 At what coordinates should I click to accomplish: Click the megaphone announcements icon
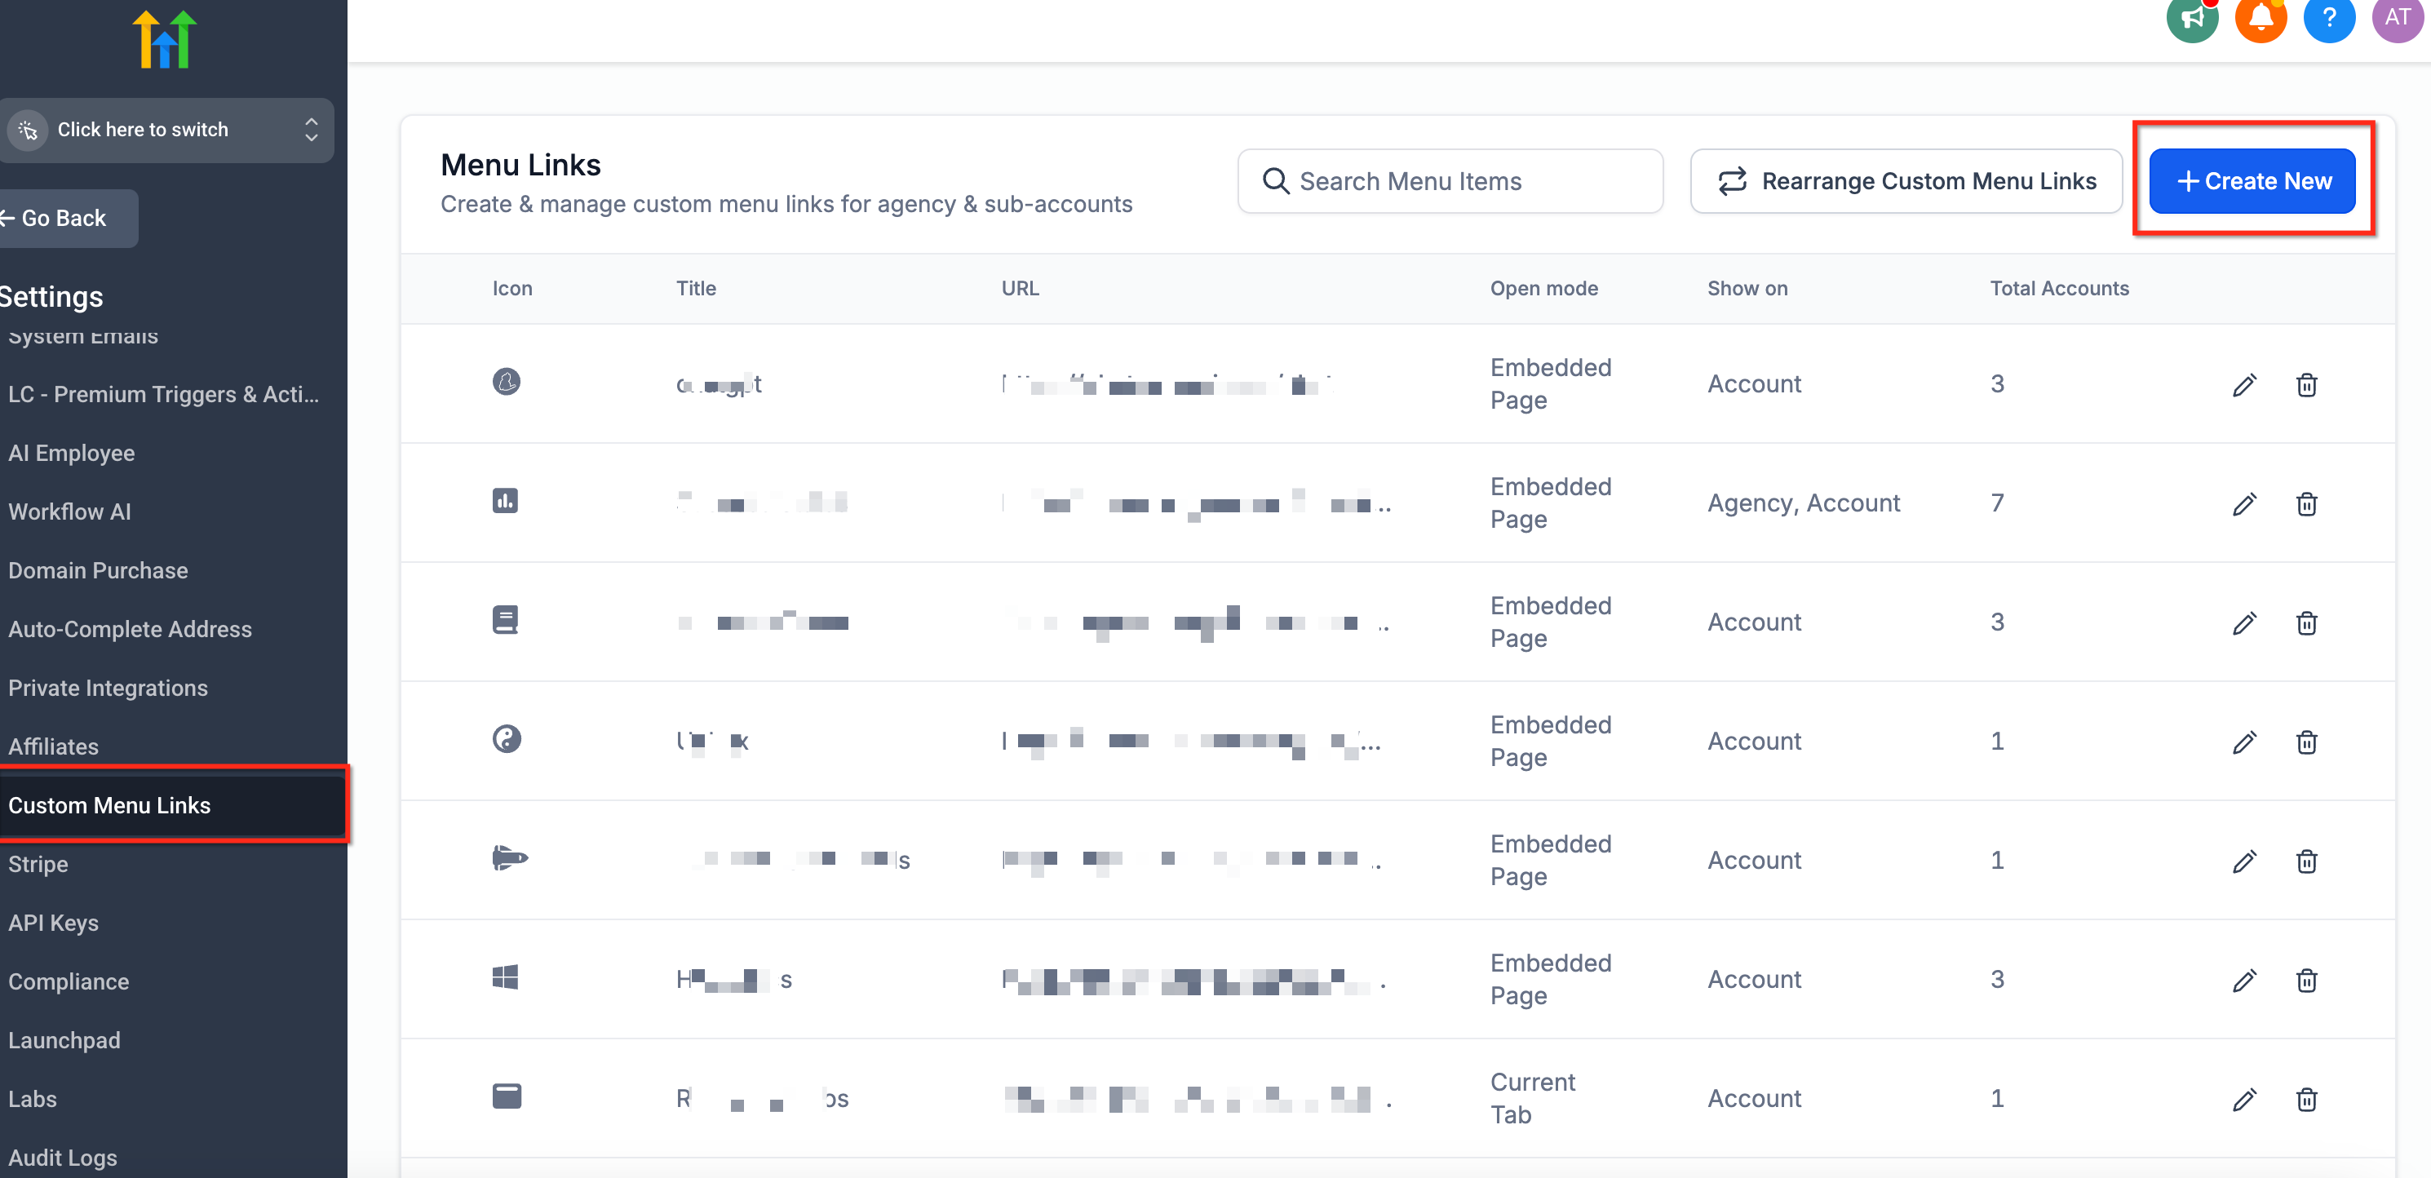[x=2191, y=18]
